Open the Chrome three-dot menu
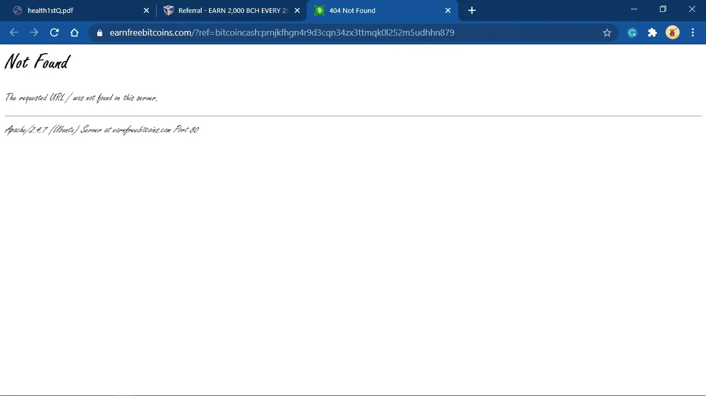 (x=693, y=33)
